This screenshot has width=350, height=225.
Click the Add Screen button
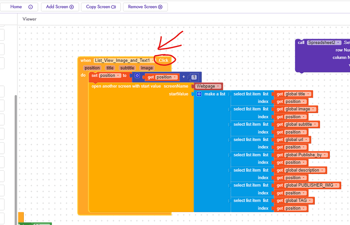pyautogui.click(x=60, y=6)
